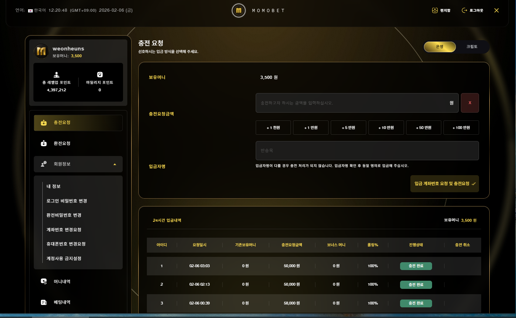Image resolution: width=516 pixels, height=318 pixels.
Task: Collapse the 회원정보 menu arrow
Action: (115, 165)
